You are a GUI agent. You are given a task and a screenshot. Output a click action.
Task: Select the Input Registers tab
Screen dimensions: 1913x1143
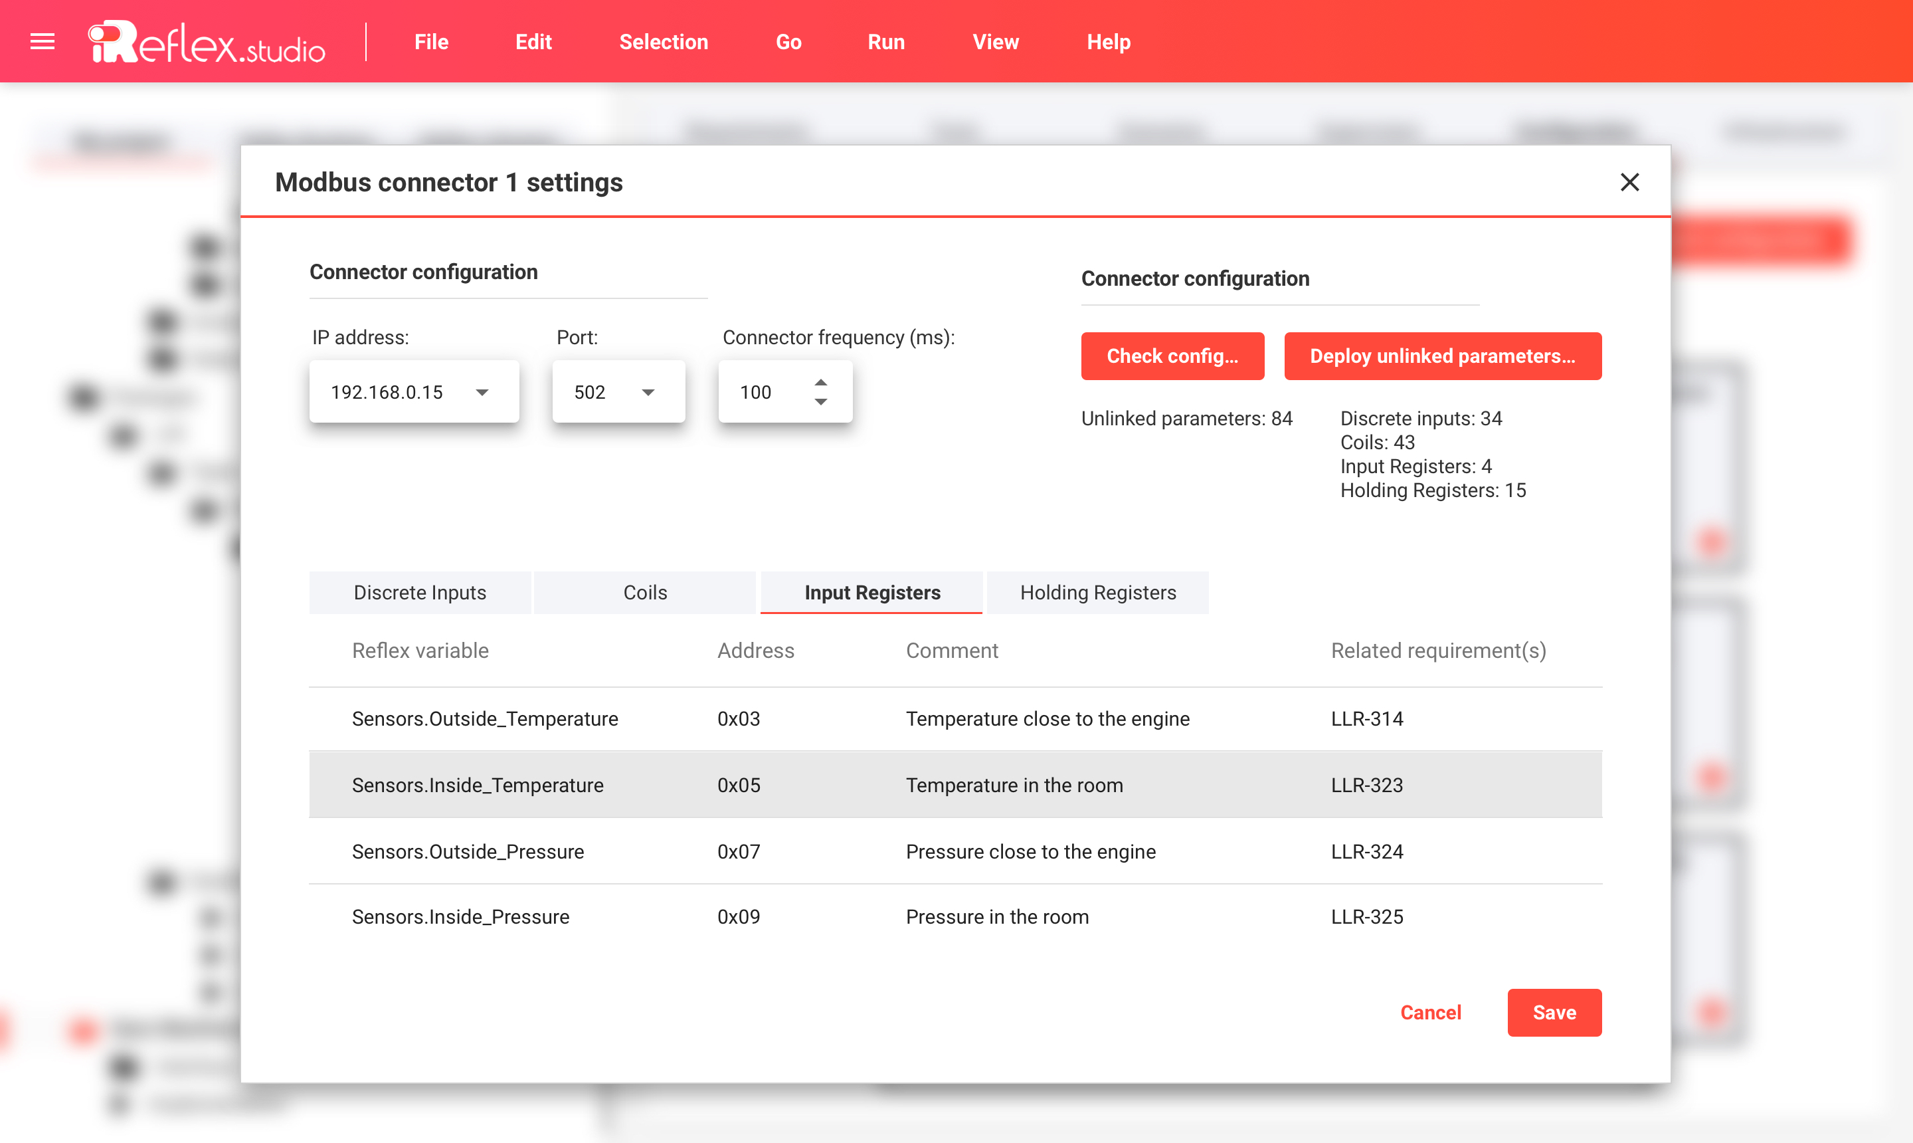871,592
